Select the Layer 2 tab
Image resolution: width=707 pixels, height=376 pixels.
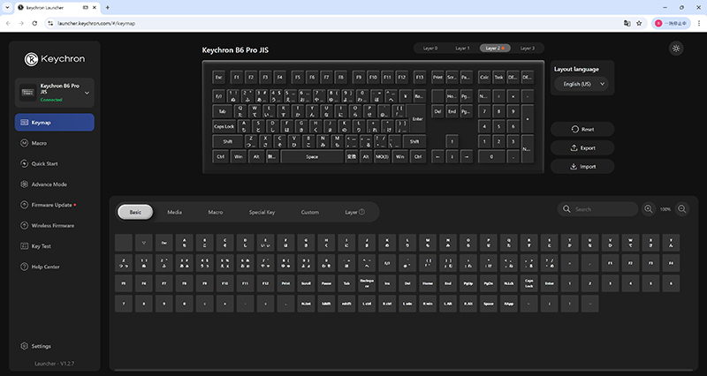(495, 49)
